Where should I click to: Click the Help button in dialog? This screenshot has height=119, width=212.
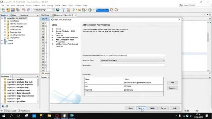click(x=175, y=108)
